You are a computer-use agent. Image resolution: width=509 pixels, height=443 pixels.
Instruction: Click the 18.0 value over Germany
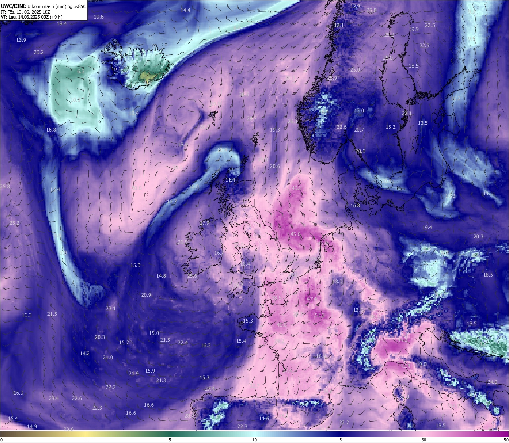point(337,281)
